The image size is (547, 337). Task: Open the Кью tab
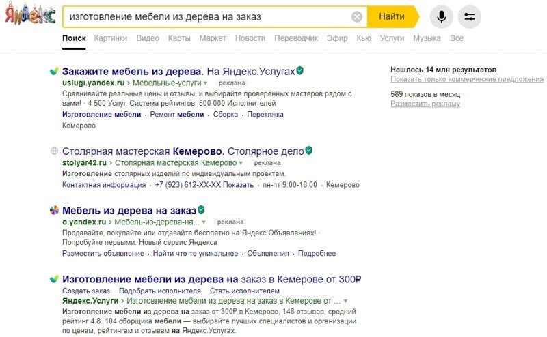(364, 38)
